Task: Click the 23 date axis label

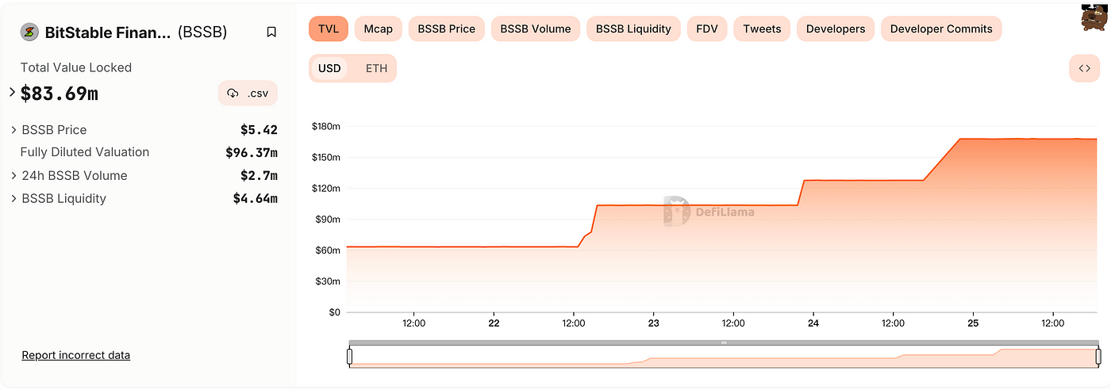Action: (x=653, y=323)
